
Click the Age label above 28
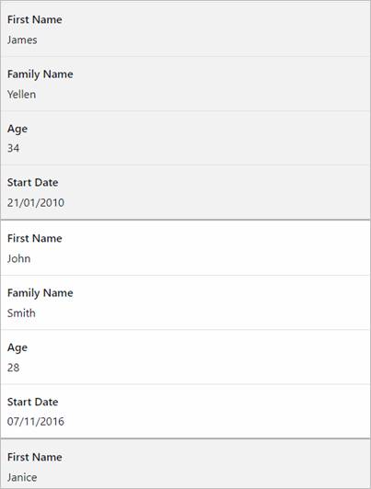(x=17, y=347)
